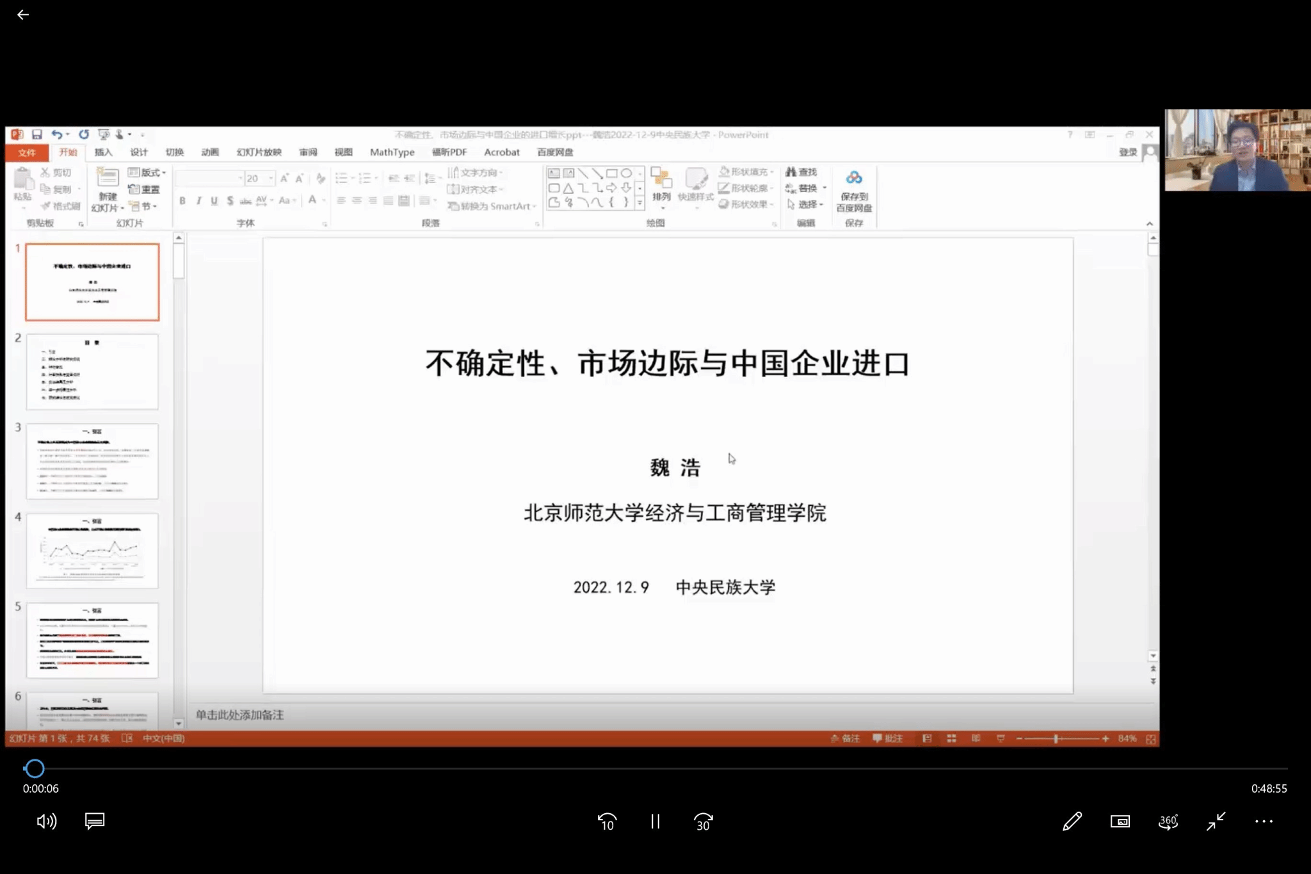This screenshot has width=1311, height=874.
Task: Enable the 360 degree rotate view
Action: tap(1168, 821)
